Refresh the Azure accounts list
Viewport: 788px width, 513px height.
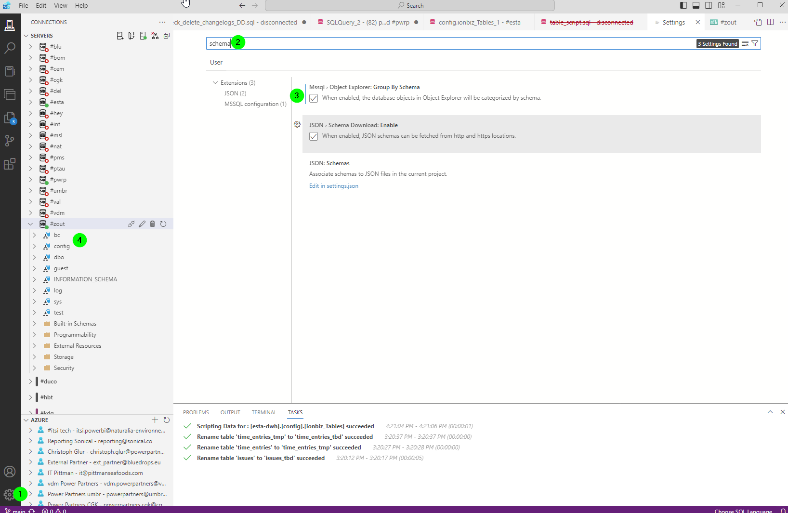click(x=167, y=420)
